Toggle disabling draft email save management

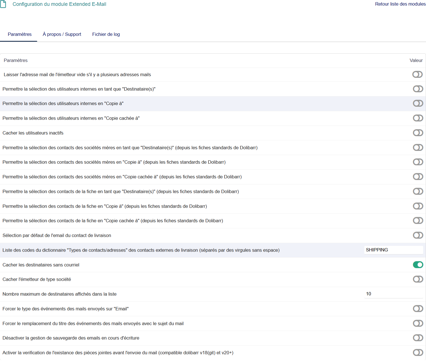click(418, 338)
